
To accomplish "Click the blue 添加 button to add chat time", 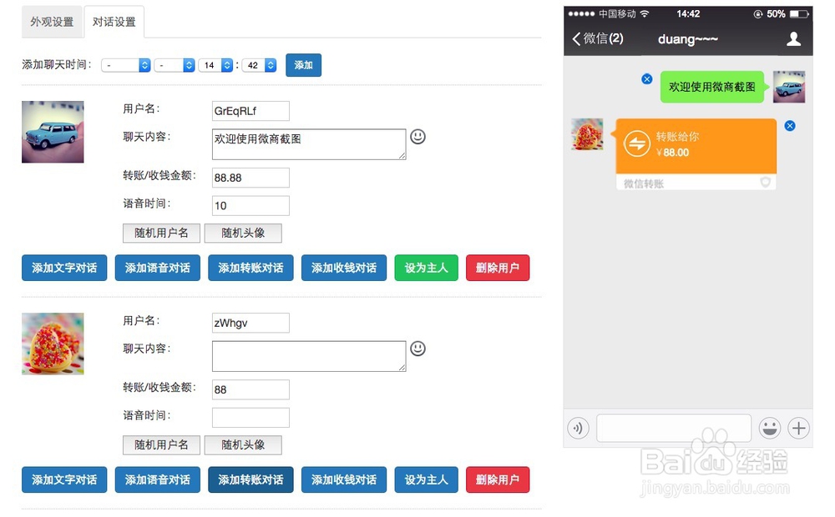I will (x=303, y=64).
